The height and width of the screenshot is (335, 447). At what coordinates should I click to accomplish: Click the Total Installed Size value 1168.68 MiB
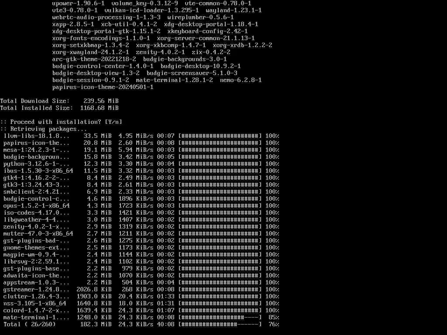click(x=99, y=108)
